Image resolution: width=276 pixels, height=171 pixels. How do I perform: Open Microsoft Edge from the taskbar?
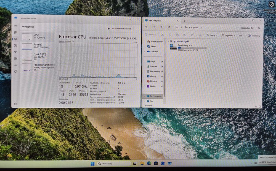point(149,164)
